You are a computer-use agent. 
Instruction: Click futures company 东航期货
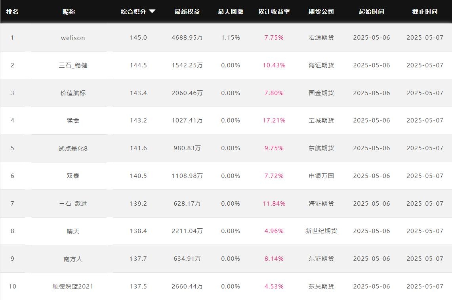(x=321, y=148)
